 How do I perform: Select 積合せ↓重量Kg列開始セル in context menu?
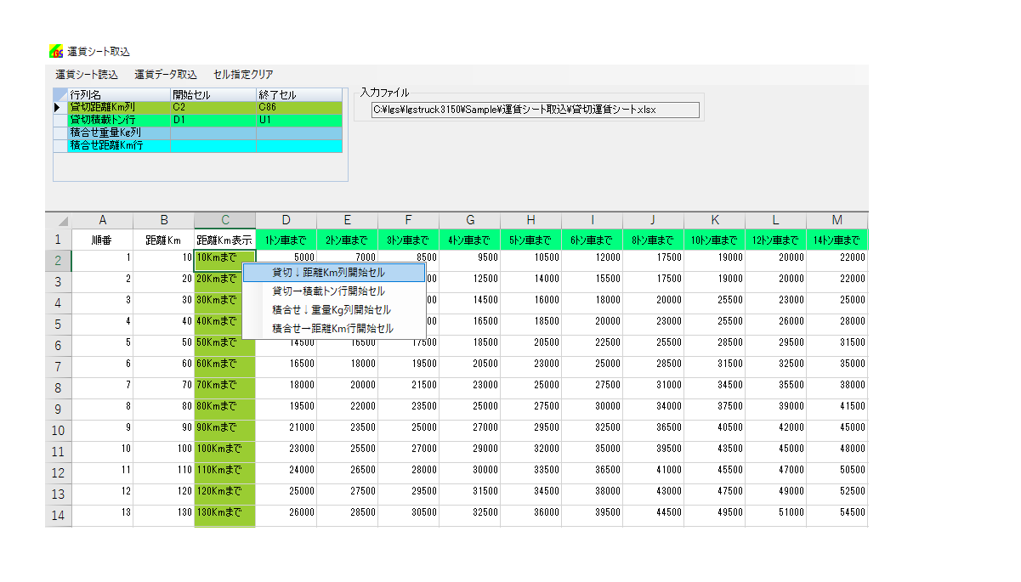pos(331,310)
